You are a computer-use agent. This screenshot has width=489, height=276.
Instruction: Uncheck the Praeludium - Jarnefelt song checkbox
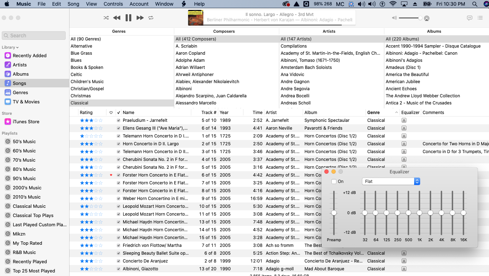coord(119,120)
